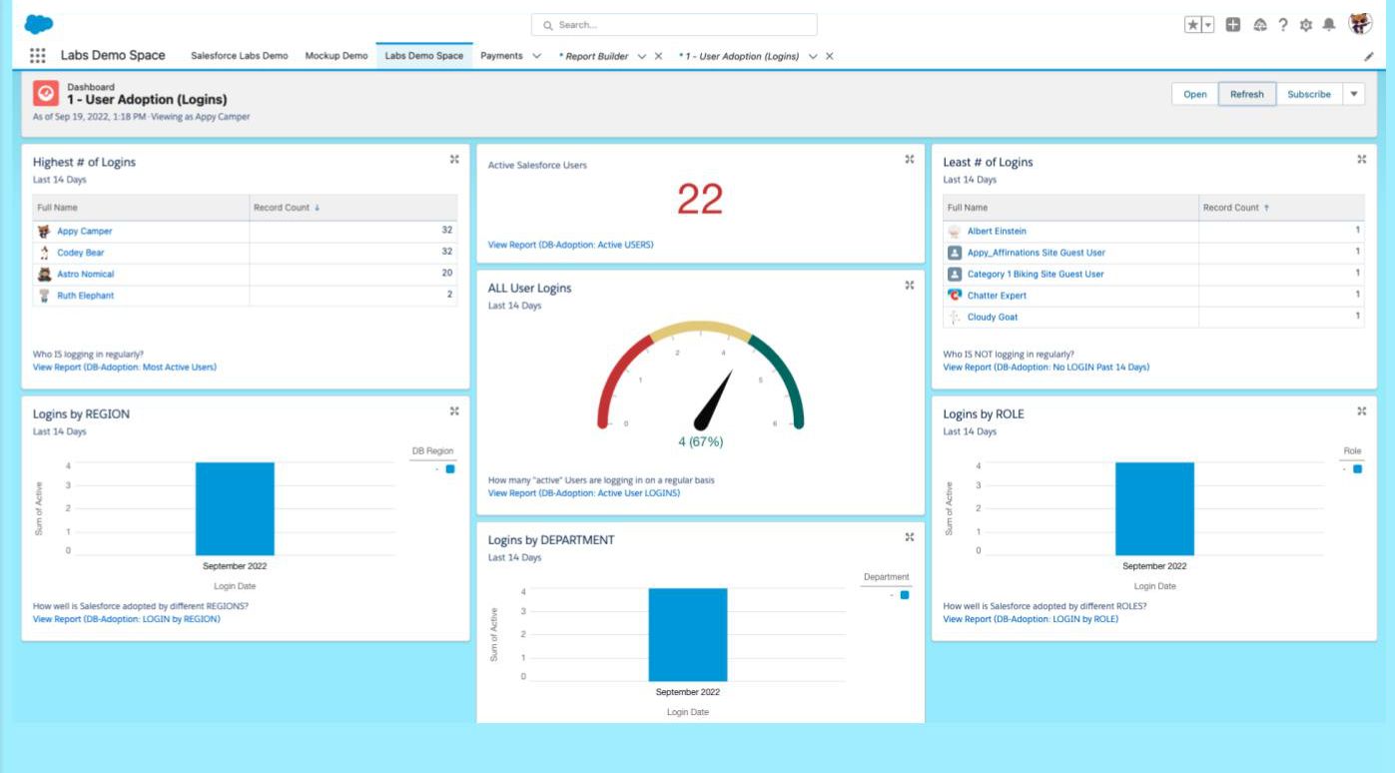Image resolution: width=1395 pixels, height=773 pixels.
Task: Open the global actions plus icon
Action: (x=1233, y=24)
